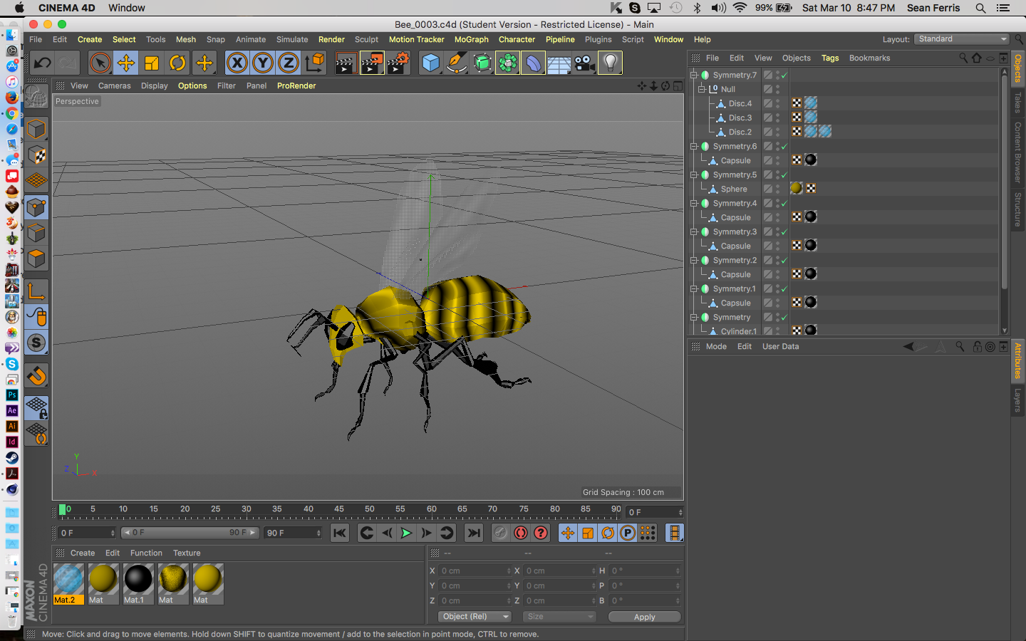
Task: Open the Tags menu in Objects panel
Action: coord(829,58)
